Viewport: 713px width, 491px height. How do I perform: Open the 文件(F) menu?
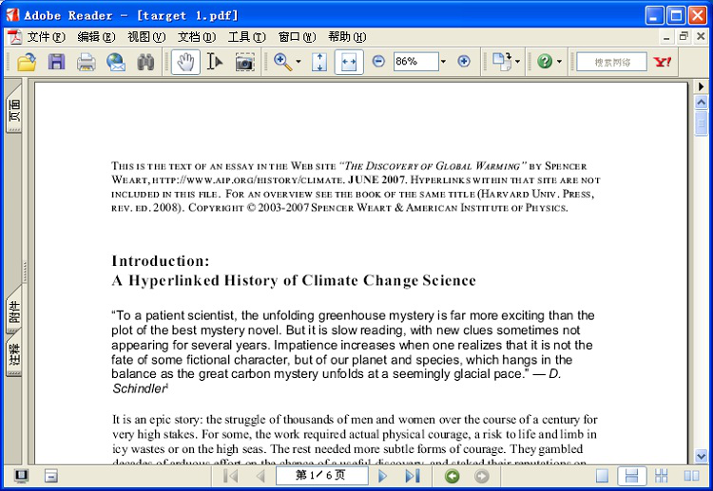(x=46, y=37)
